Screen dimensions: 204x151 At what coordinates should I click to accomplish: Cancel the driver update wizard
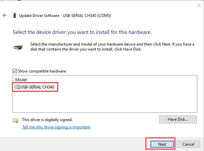(x=188, y=144)
